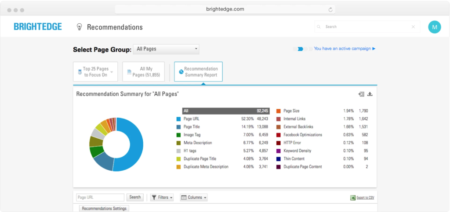The width and height of the screenshot is (450, 212).
Task: Expand the Top 25 Pages tab arrow
Action: (112, 72)
